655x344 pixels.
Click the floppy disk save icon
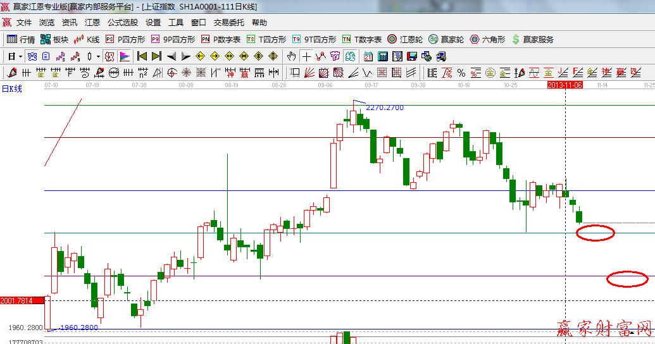tap(412, 56)
